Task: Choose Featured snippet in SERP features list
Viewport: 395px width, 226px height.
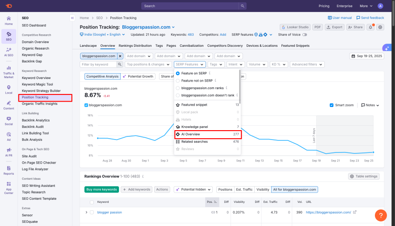Action: [208, 105]
